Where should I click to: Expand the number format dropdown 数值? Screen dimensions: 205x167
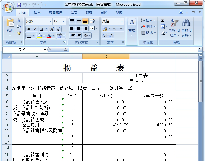point(122,21)
